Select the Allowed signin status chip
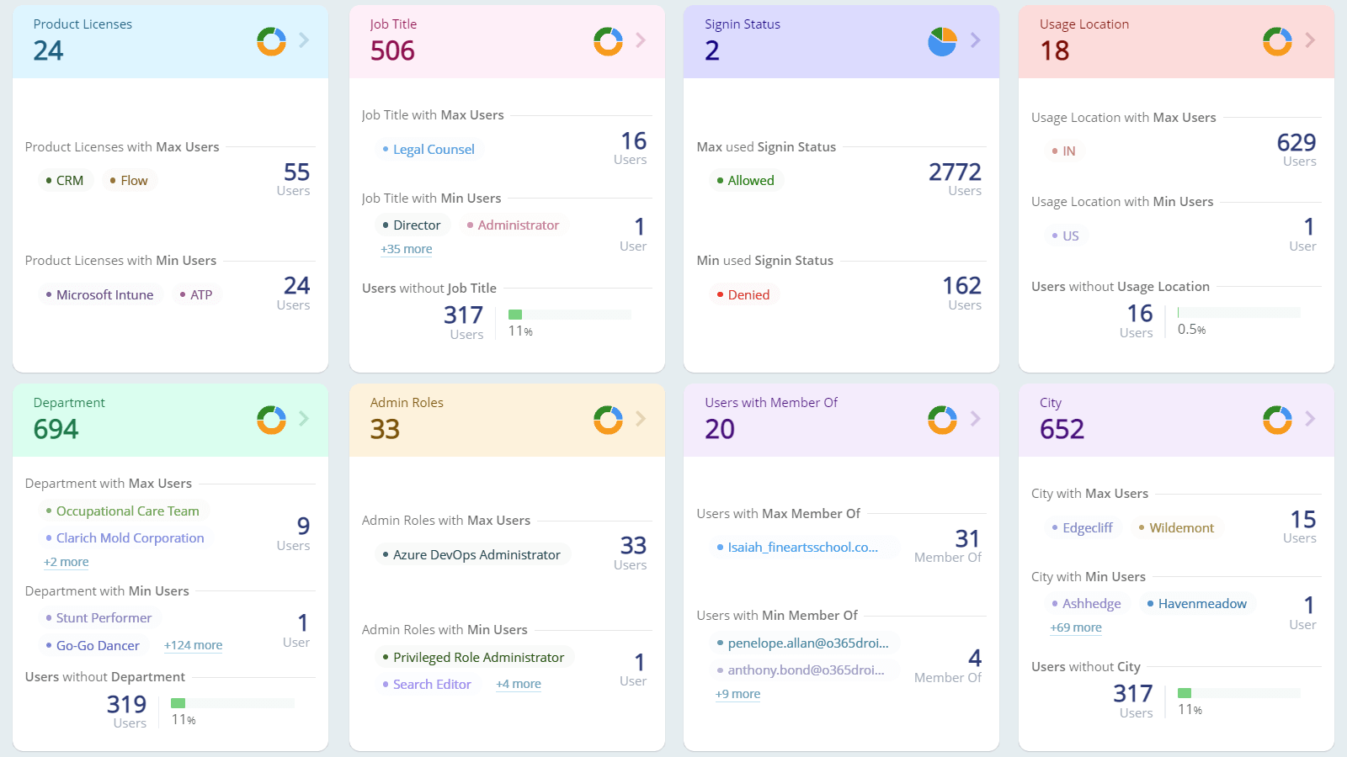The image size is (1347, 757). (746, 179)
